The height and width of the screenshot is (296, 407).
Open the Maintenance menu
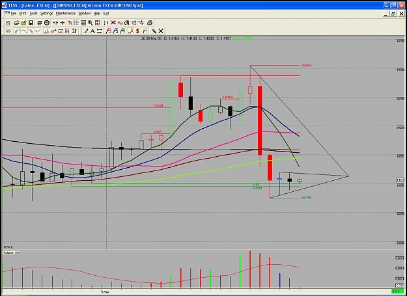66,14
